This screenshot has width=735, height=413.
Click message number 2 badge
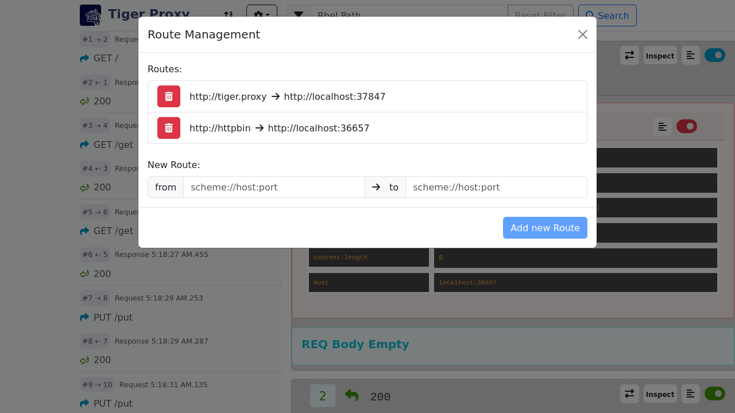323,396
